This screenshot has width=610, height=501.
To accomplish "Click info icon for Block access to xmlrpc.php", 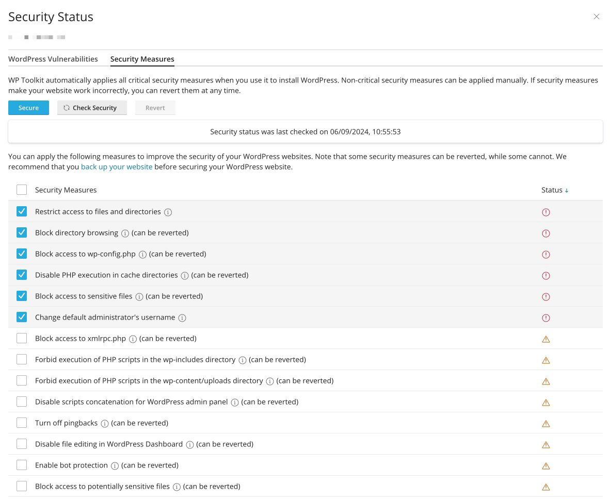I will tap(133, 339).
